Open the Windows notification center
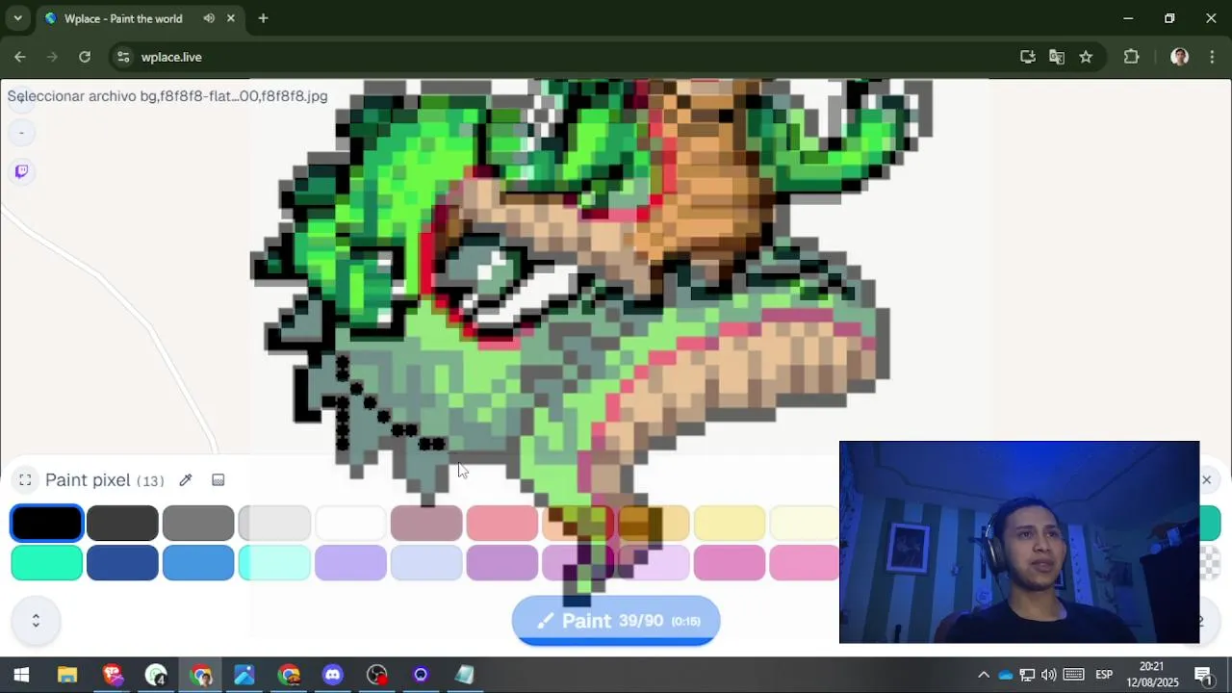The width and height of the screenshot is (1232, 693). 1203,675
